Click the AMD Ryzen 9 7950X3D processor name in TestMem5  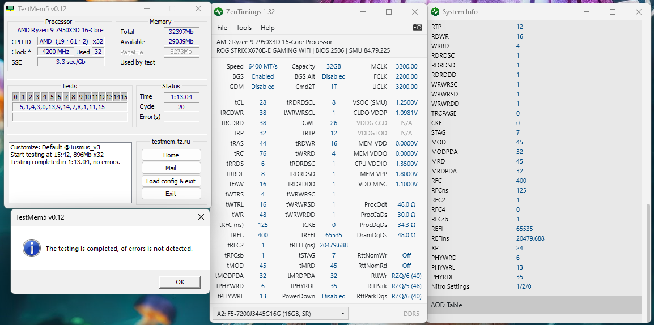tap(60, 30)
